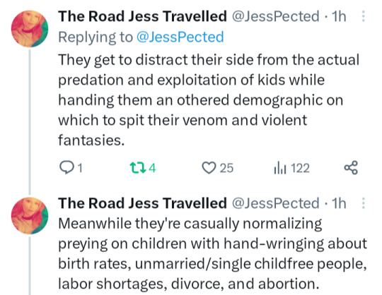Open the 1h timestamp on second tweet
The height and width of the screenshot is (295, 382).
(339, 203)
